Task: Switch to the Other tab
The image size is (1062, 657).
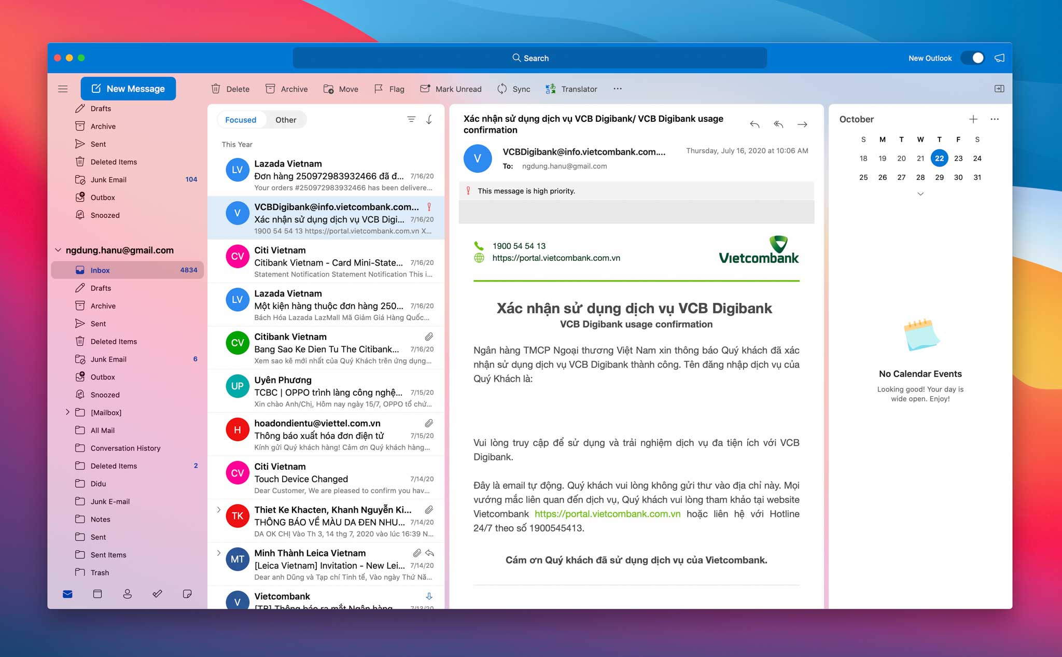Action: (286, 120)
